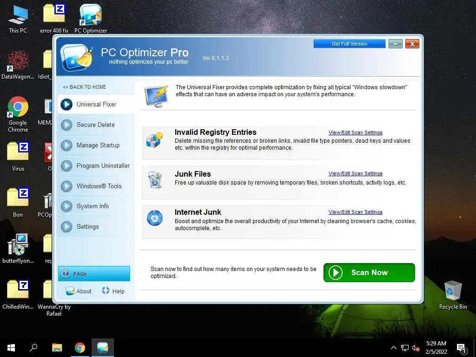Click the play arrow icon beside Windows® Tools
This screenshot has width=476, height=357.
click(66, 186)
